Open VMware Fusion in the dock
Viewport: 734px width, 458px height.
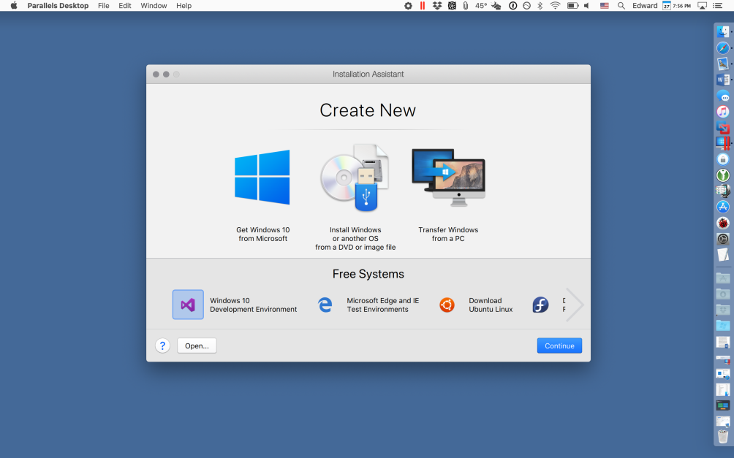point(723,127)
